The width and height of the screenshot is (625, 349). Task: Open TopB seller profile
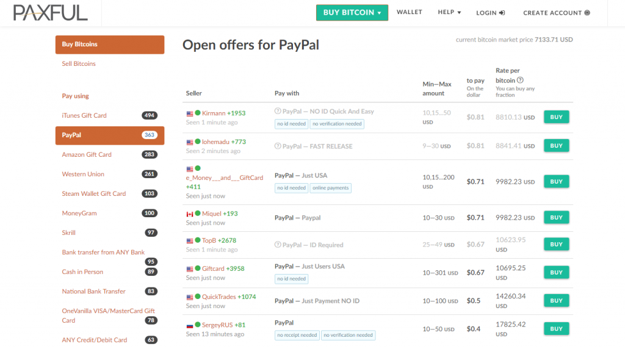(x=209, y=240)
